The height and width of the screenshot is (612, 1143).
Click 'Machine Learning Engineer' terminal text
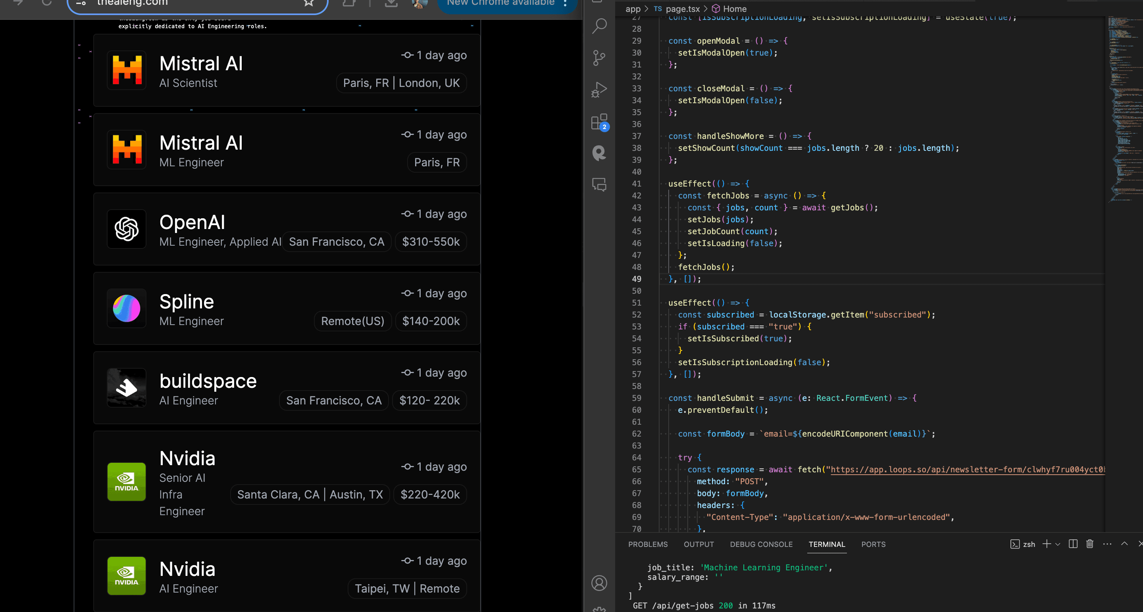tap(764, 568)
